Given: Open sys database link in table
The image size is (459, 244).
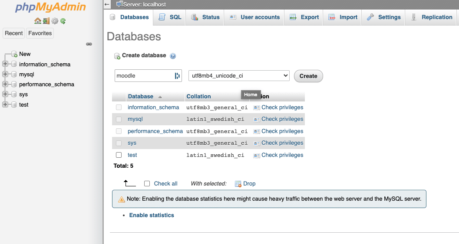Looking at the screenshot, I should 132,143.
